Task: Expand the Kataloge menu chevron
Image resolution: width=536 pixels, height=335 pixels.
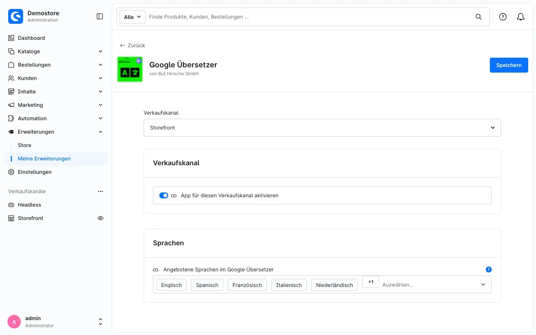Action: 100,51
